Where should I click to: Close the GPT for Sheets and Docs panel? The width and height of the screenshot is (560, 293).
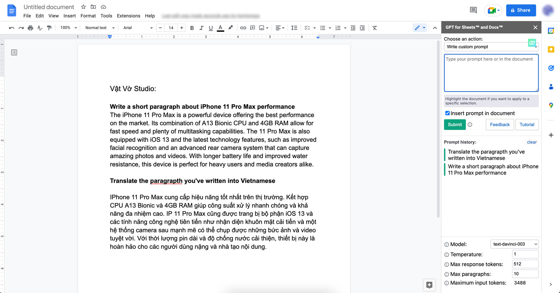(535, 27)
